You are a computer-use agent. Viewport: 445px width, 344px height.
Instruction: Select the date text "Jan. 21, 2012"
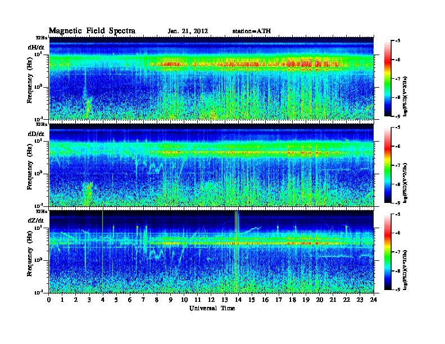coord(188,31)
